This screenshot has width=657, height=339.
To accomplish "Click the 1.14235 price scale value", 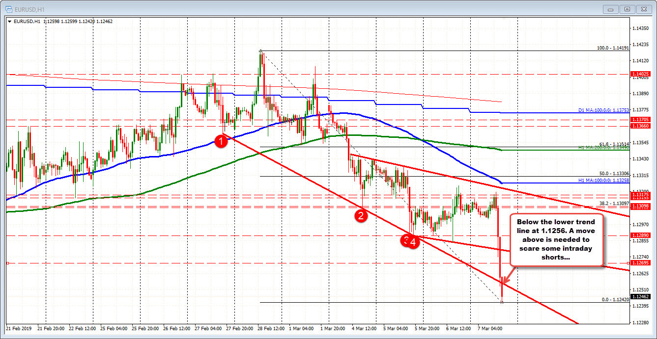I will [x=642, y=44].
